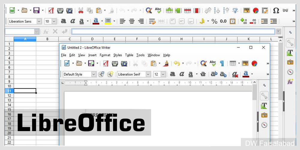Insert image using Calc toolbar picture icon

(x=247, y=10)
